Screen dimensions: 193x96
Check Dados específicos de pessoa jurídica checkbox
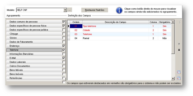pyautogui.click(x=64, y=30)
